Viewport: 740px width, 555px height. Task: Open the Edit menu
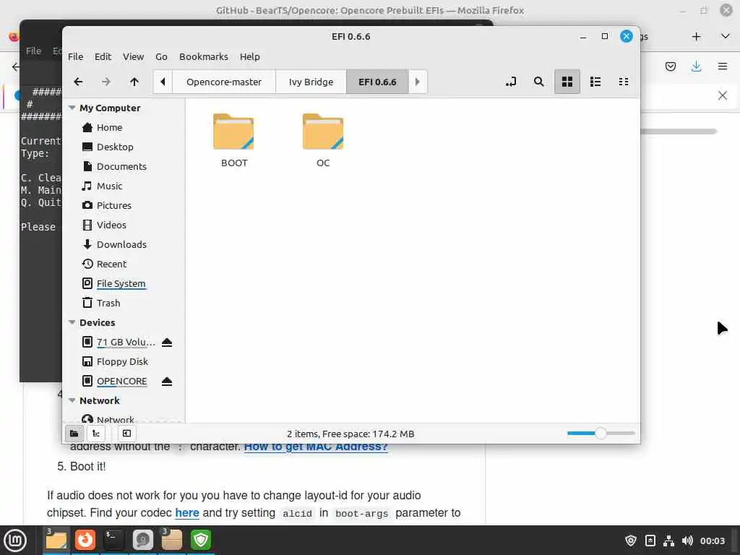pos(103,56)
